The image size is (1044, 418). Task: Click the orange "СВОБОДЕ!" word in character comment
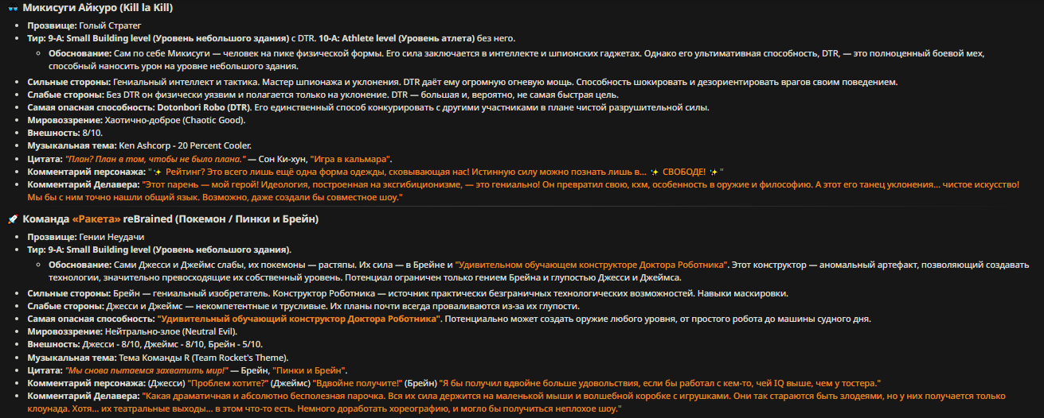(683, 172)
